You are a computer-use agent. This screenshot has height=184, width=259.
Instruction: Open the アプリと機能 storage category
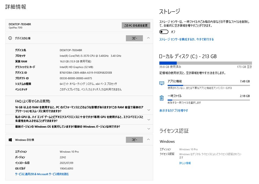click(204, 85)
